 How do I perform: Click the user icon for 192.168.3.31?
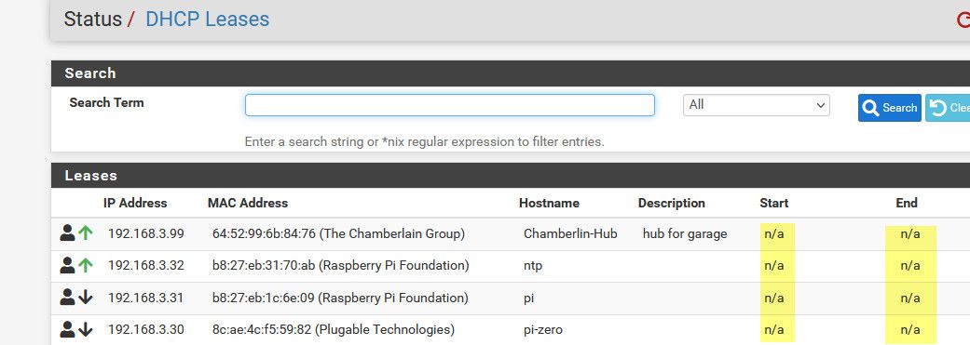point(67,298)
